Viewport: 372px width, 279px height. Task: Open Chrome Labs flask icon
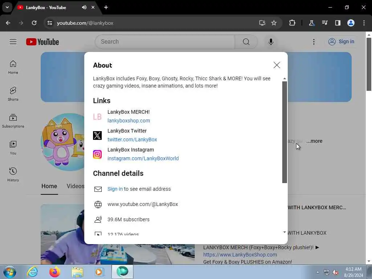311,23
